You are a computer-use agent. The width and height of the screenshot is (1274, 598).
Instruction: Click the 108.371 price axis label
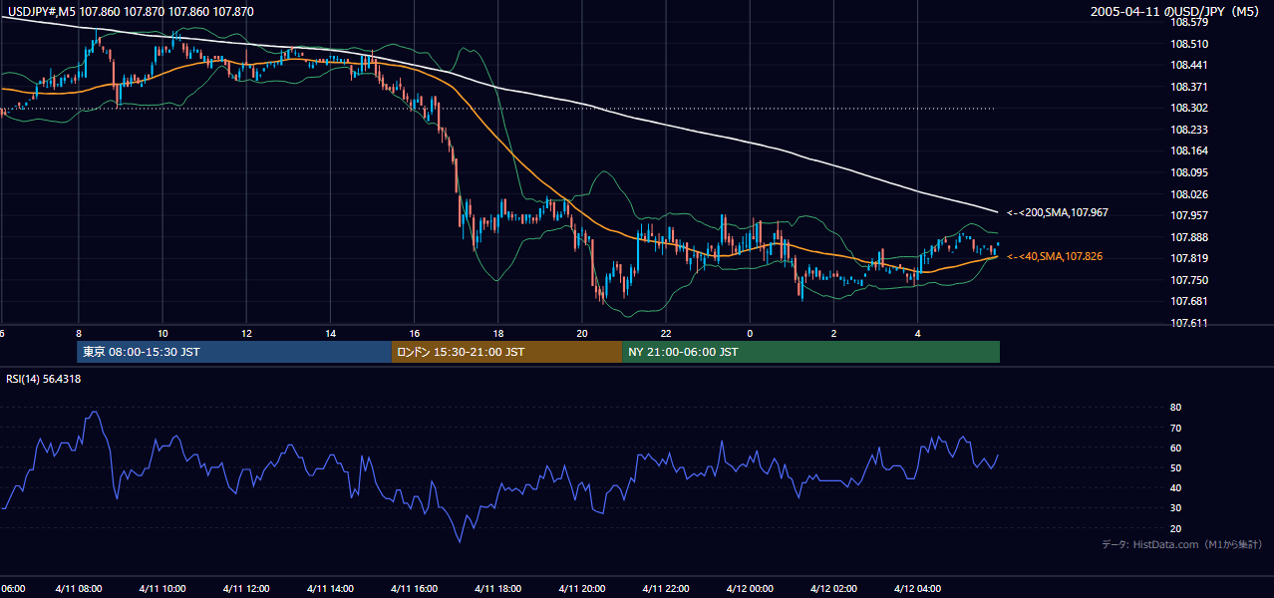pos(1189,87)
